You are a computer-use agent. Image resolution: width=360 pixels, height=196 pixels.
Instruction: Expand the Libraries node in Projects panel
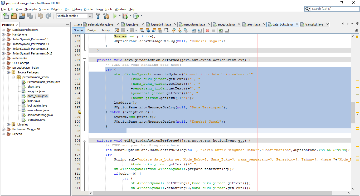(x=8, y=124)
